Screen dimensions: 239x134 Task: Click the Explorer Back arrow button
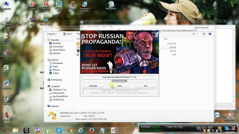(x=47, y=28)
